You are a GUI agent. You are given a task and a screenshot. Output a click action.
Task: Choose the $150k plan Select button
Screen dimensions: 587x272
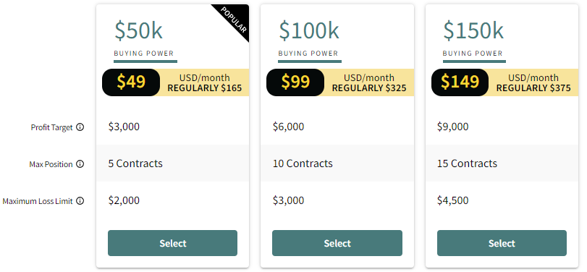click(x=502, y=243)
